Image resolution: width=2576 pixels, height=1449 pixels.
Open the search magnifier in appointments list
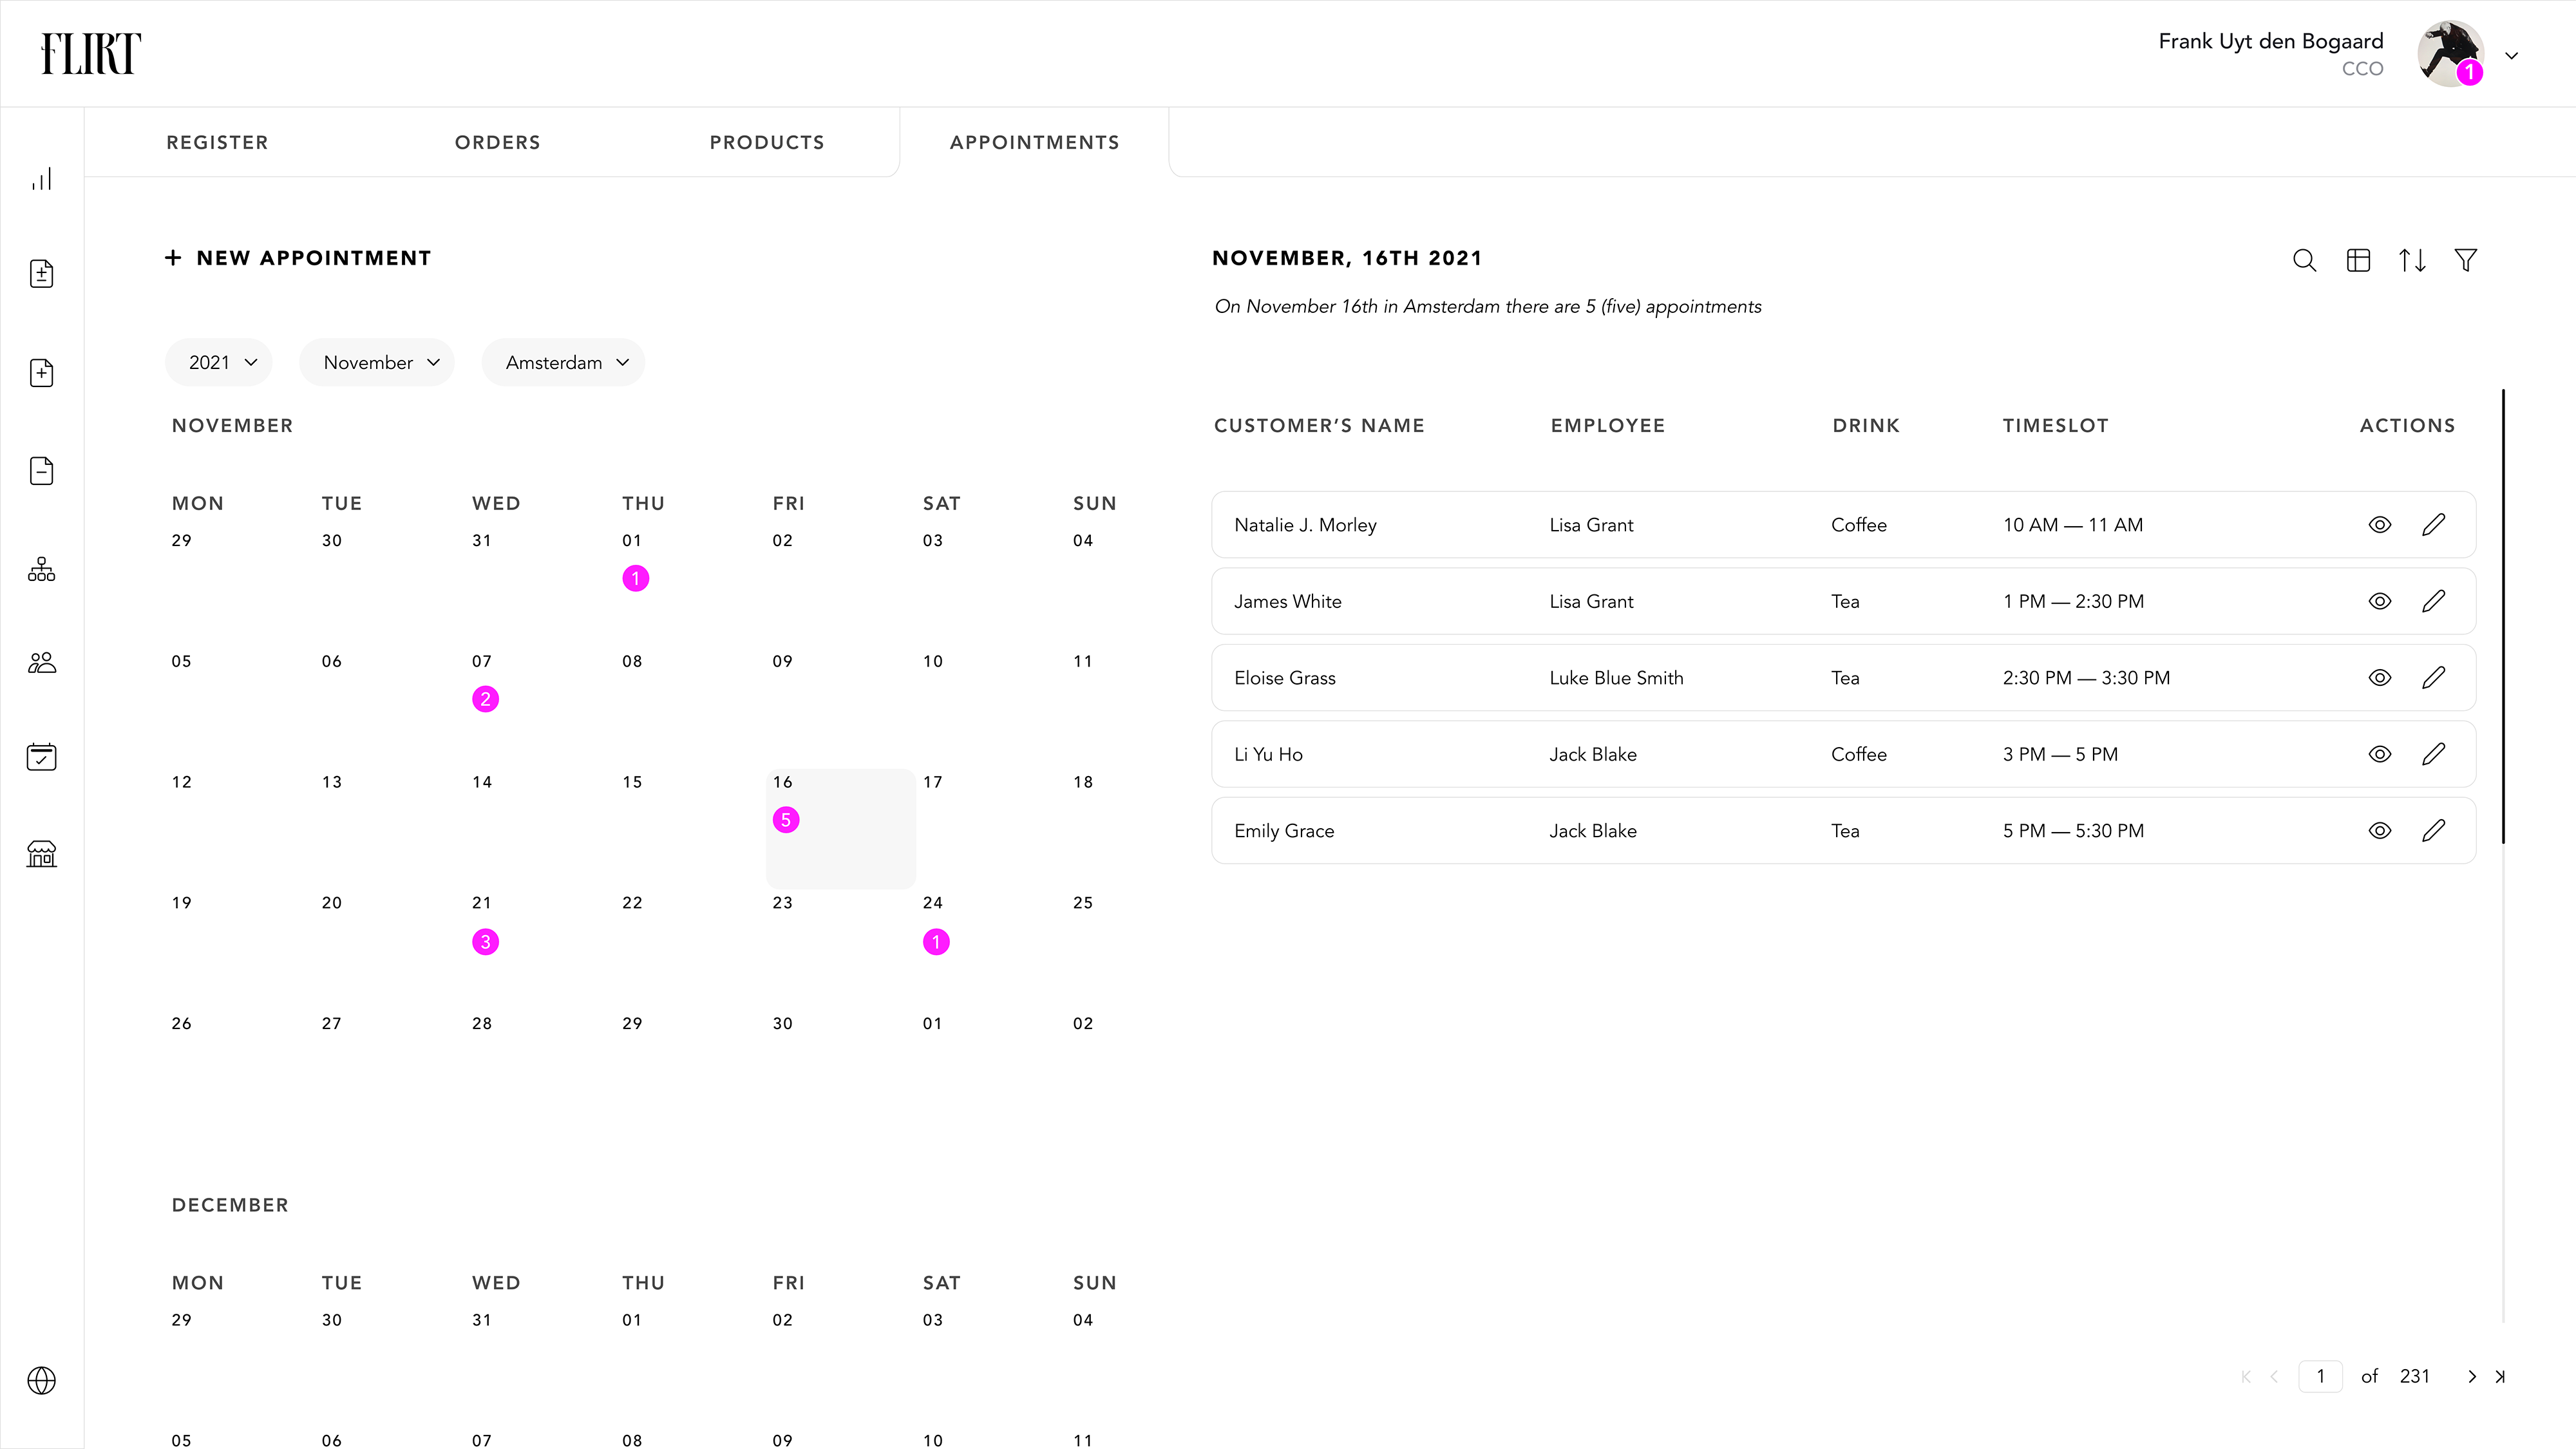click(x=2304, y=260)
